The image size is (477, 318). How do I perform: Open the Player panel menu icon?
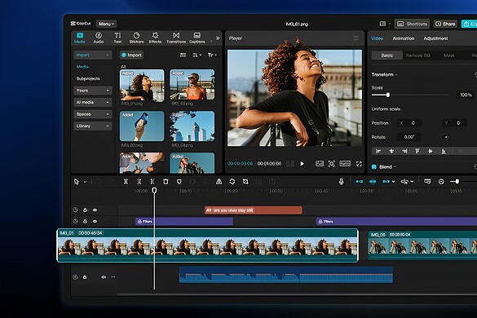point(356,38)
